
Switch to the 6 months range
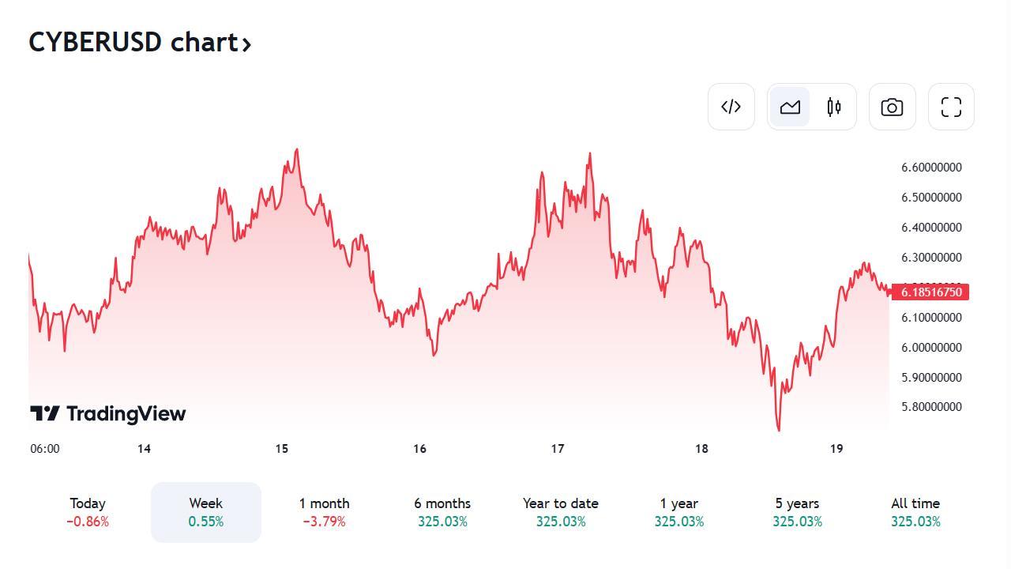click(x=442, y=512)
